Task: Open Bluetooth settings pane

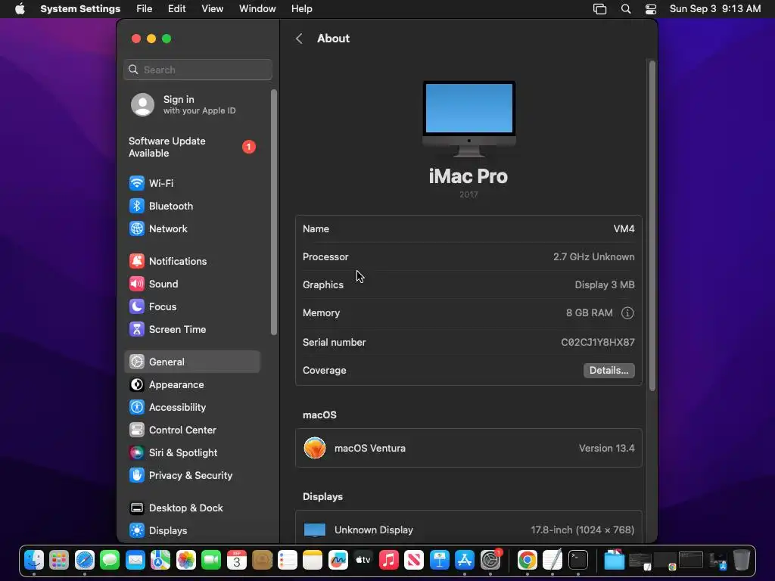Action: (x=191, y=206)
